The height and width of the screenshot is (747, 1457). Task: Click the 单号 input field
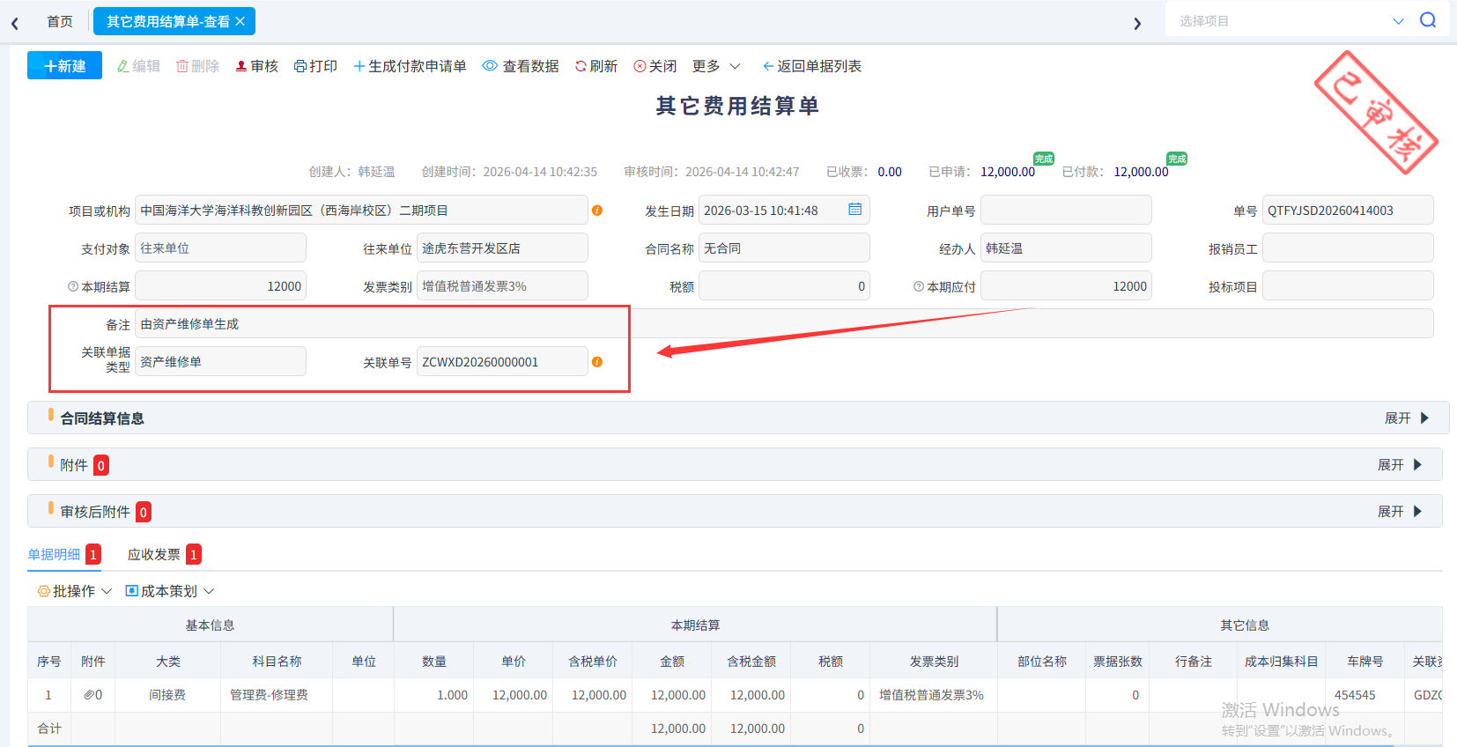(x=1348, y=211)
